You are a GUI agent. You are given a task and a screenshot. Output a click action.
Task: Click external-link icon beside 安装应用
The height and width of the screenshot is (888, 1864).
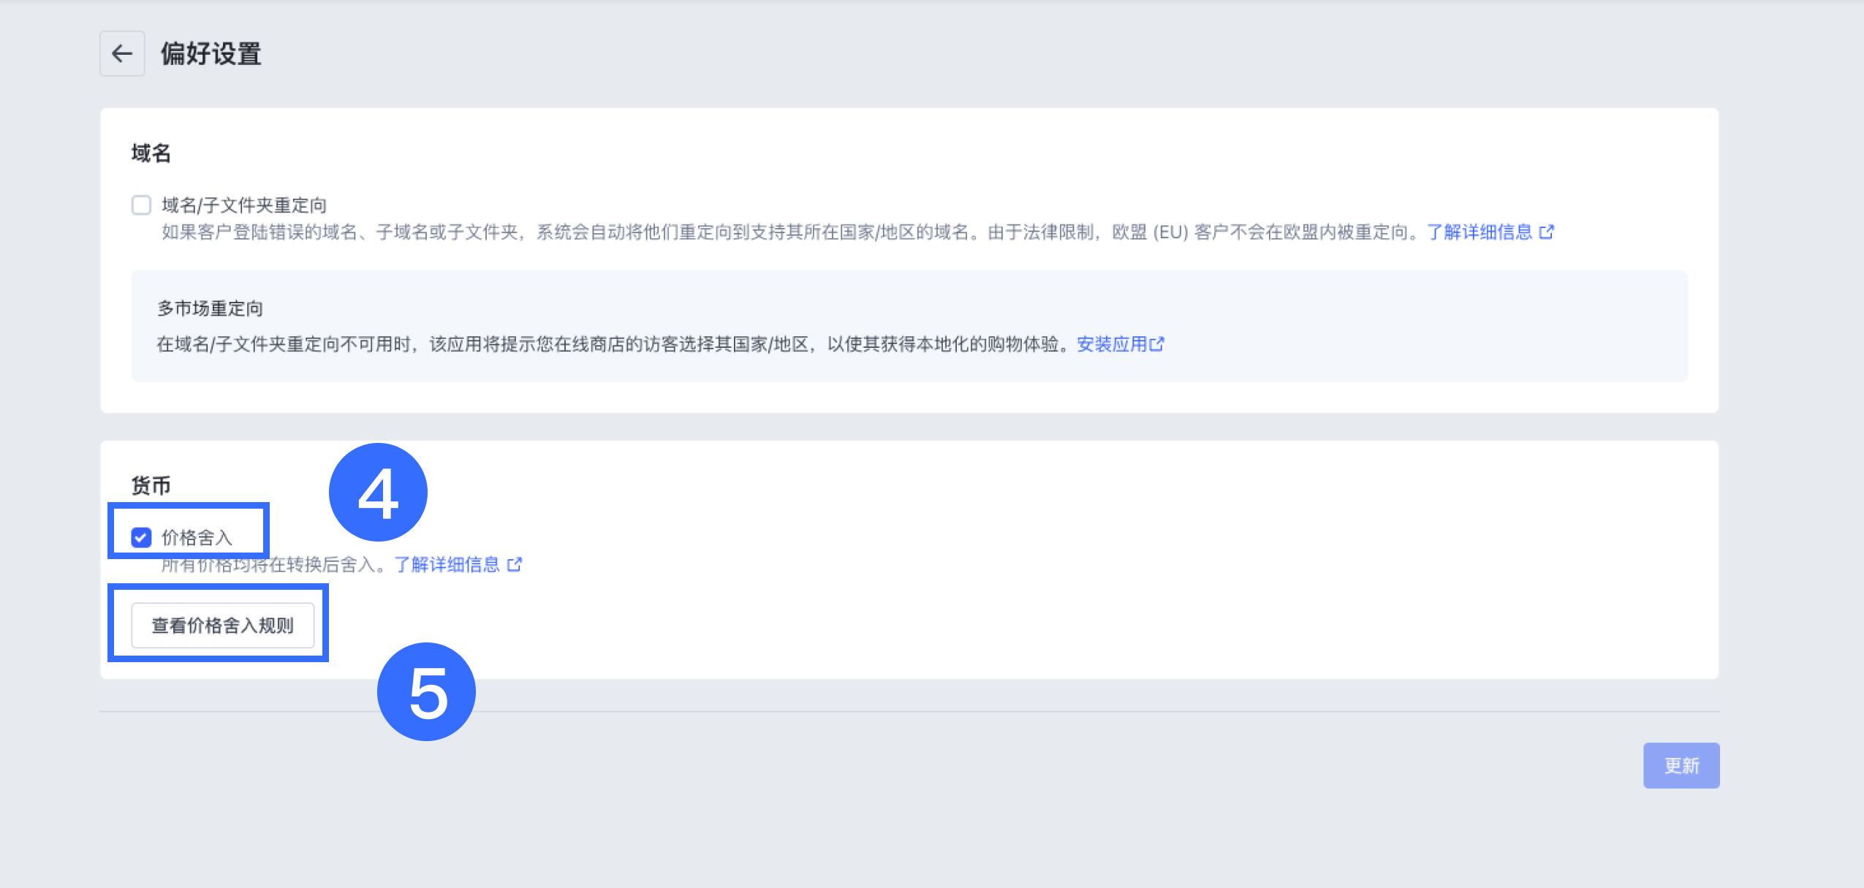click(x=1157, y=344)
